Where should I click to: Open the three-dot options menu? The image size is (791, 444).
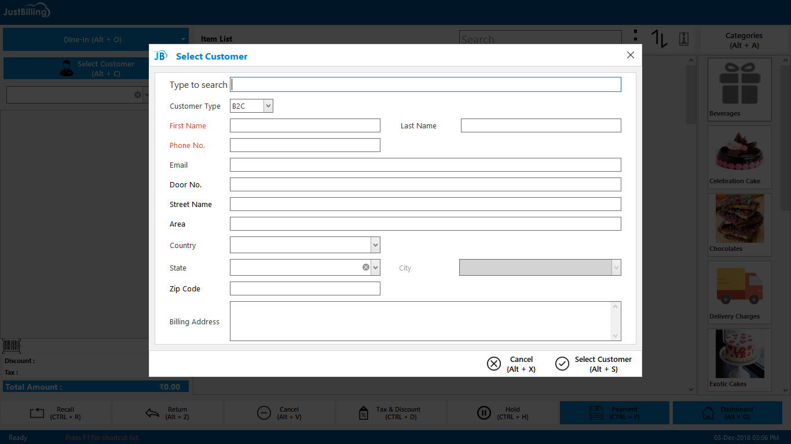[x=635, y=36]
